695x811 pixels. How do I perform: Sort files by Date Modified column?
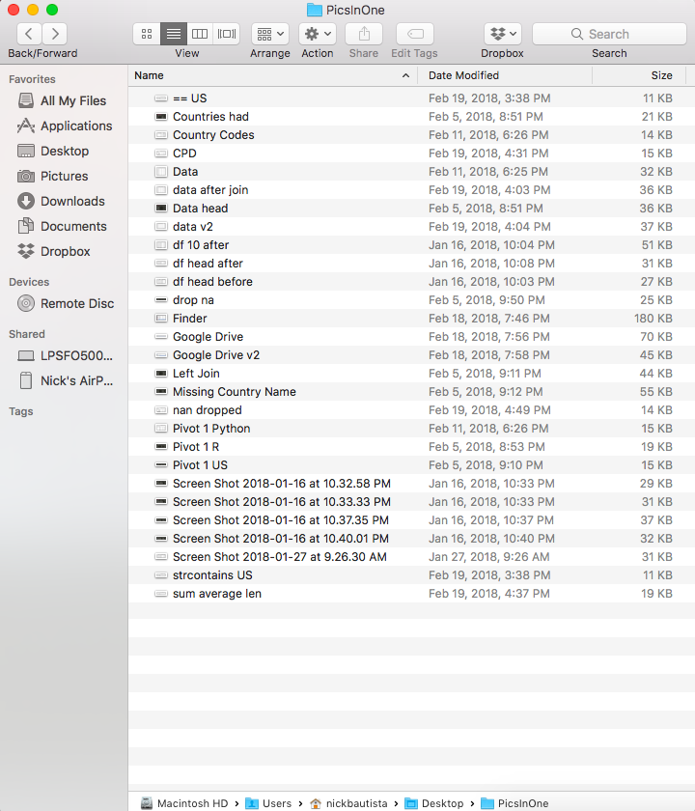click(x=464, y=75)
